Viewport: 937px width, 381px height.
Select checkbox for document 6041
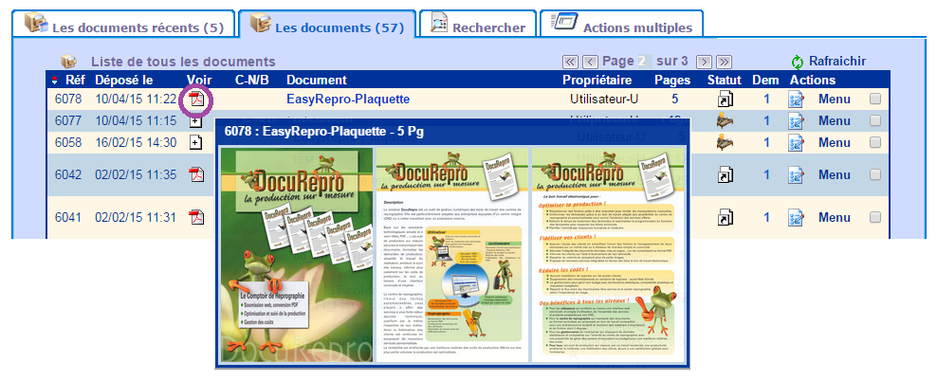coord(874,217)
